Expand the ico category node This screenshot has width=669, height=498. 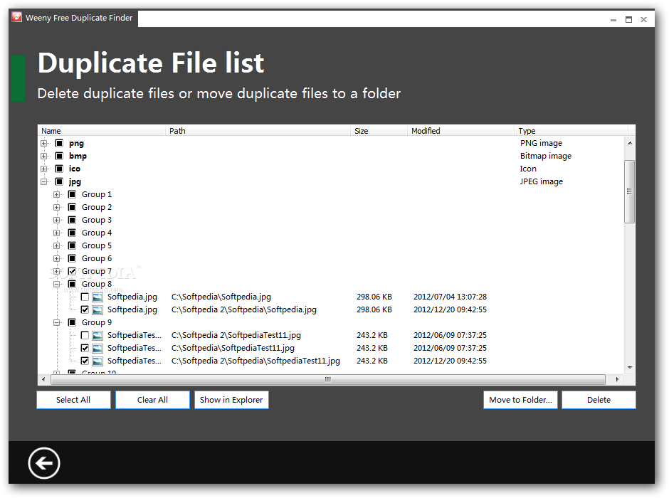(44, 169)
